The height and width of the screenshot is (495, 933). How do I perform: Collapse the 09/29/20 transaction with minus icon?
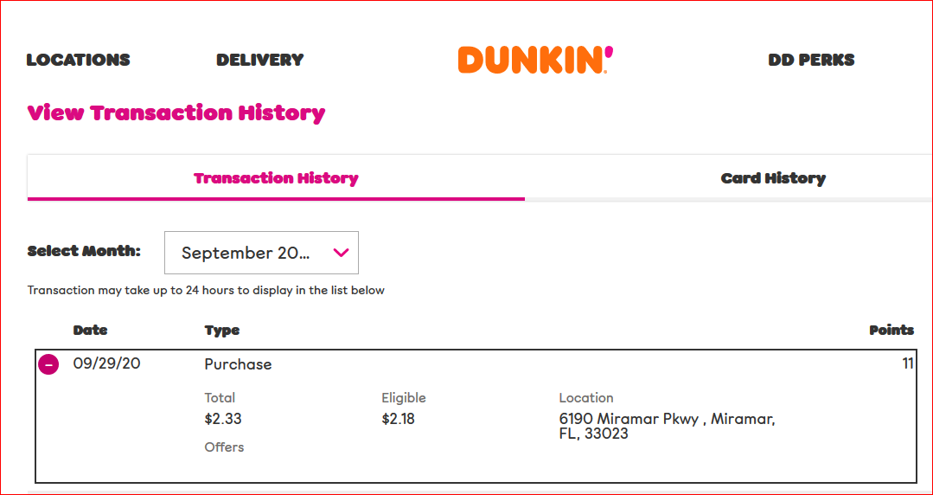(49, 365)
